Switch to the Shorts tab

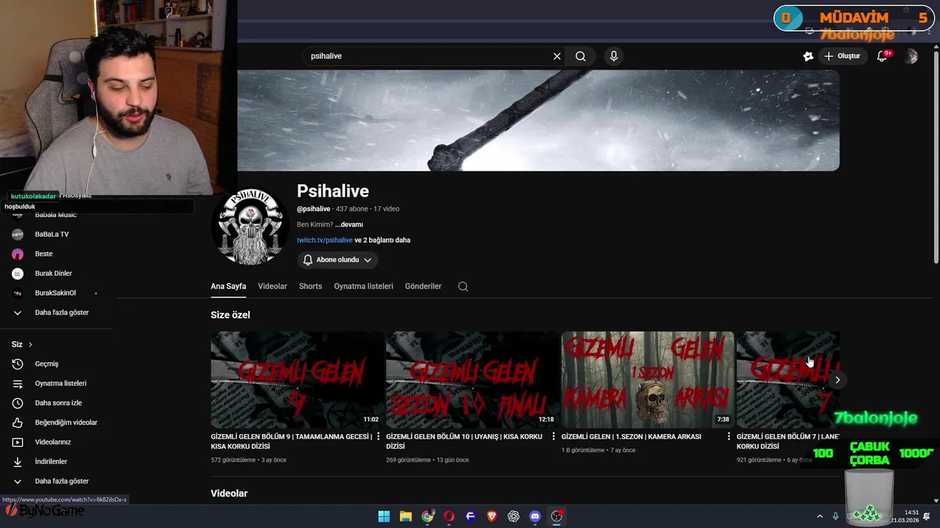coord(311,286)
